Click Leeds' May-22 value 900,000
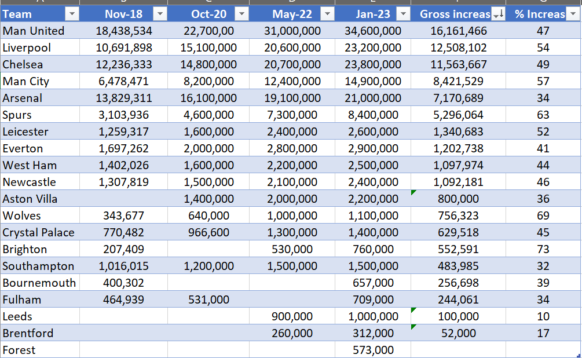Image resolution: width=582 pixels, height=358 pixels. point(292,316)
